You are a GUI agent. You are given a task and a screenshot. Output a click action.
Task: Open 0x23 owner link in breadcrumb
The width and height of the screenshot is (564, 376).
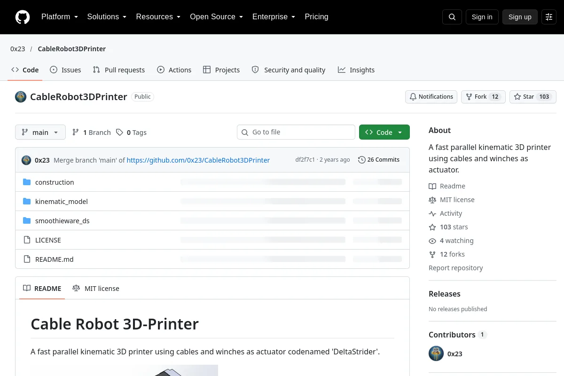coord(18,49)
